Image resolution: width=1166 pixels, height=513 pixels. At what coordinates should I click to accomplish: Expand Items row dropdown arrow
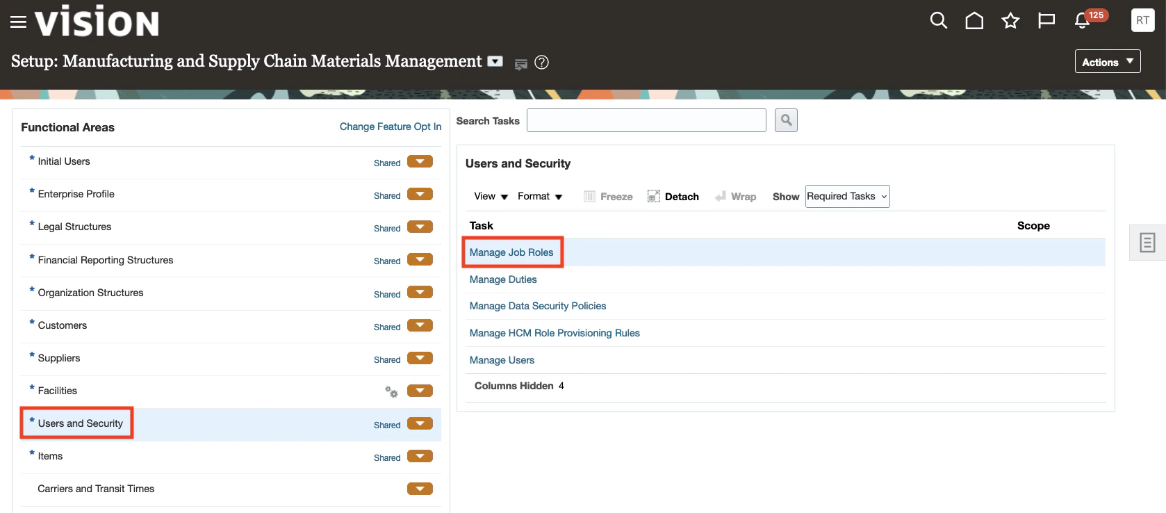tap(420, 456)
